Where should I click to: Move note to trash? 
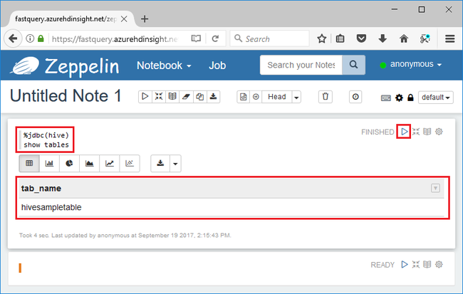tap(326, 97)
